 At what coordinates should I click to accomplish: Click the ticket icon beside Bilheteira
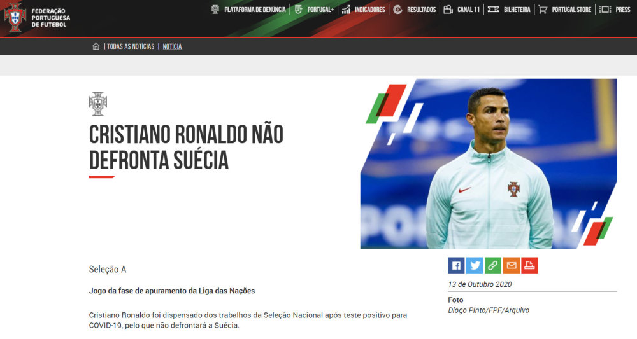[493, 10]
